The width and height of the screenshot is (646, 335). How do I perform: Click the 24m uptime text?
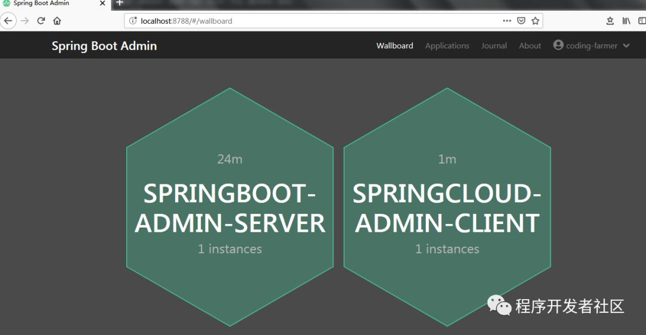(x=230, y=159)
